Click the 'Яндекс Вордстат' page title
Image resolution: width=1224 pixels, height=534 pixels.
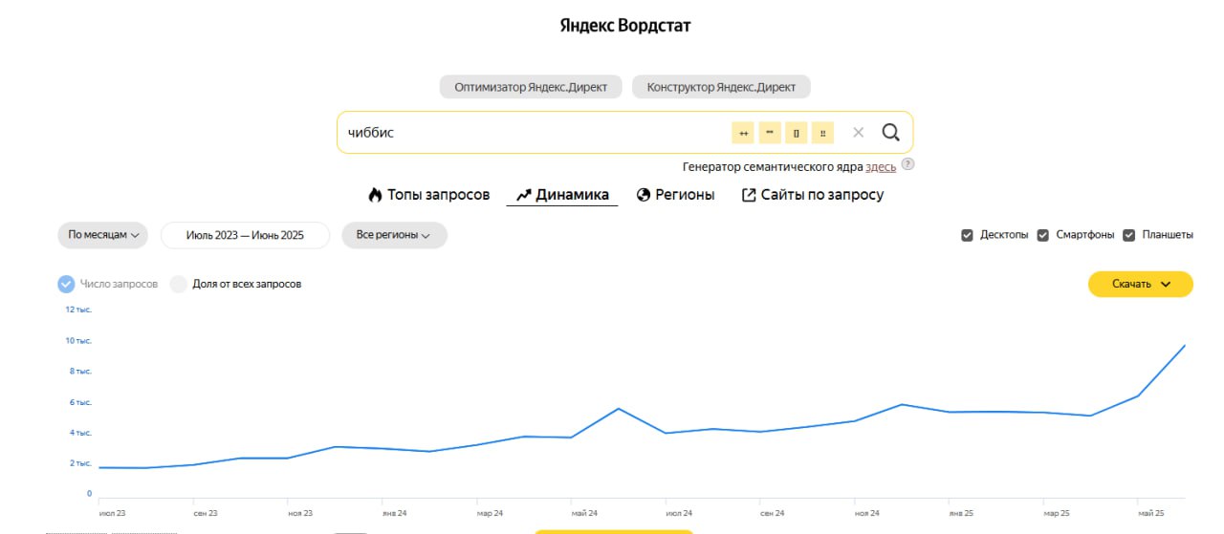coord(625,26)
